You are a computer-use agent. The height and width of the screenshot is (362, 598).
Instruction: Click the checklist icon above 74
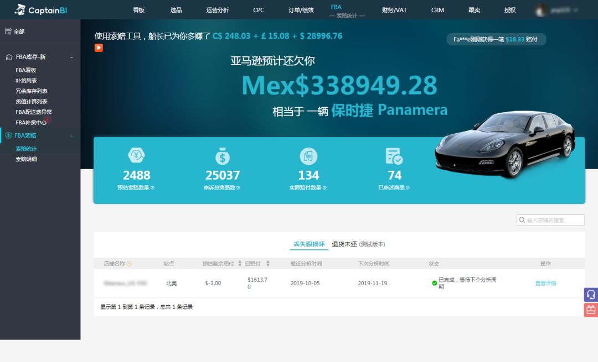[394, 156]
